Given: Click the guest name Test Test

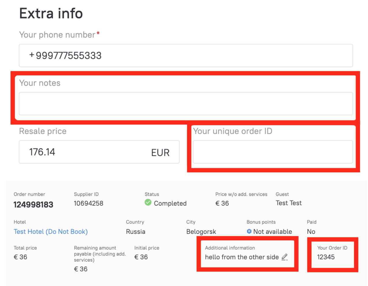Looking at the screenshot, I should click(288, 203).
